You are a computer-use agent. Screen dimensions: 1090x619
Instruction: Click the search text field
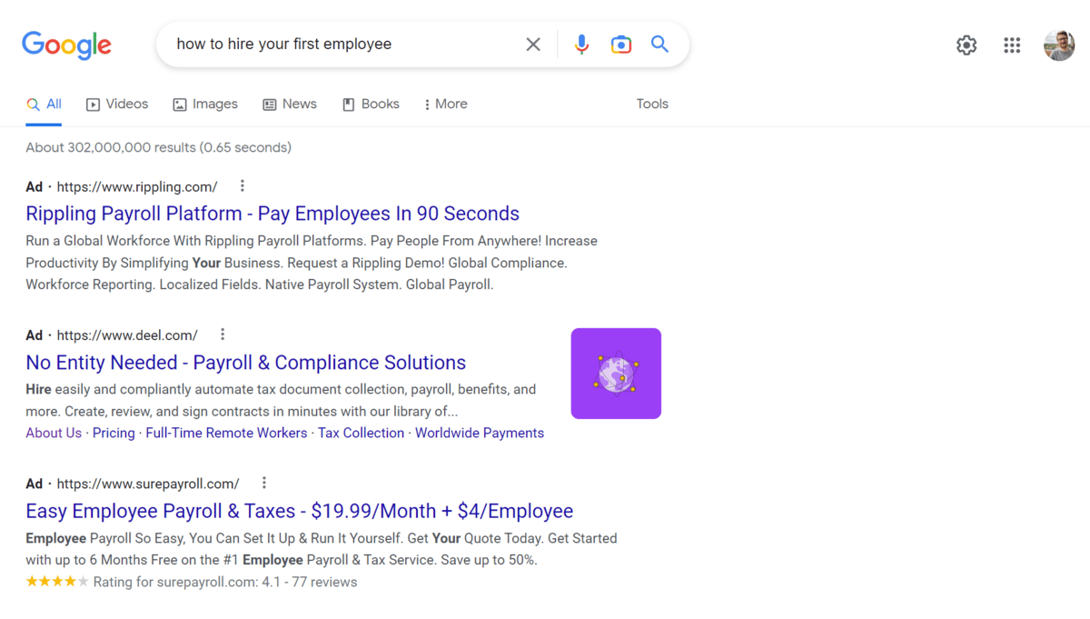click(x=345, y=44)
